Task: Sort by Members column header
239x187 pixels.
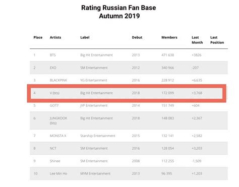Action: click(x=169, y=37)
